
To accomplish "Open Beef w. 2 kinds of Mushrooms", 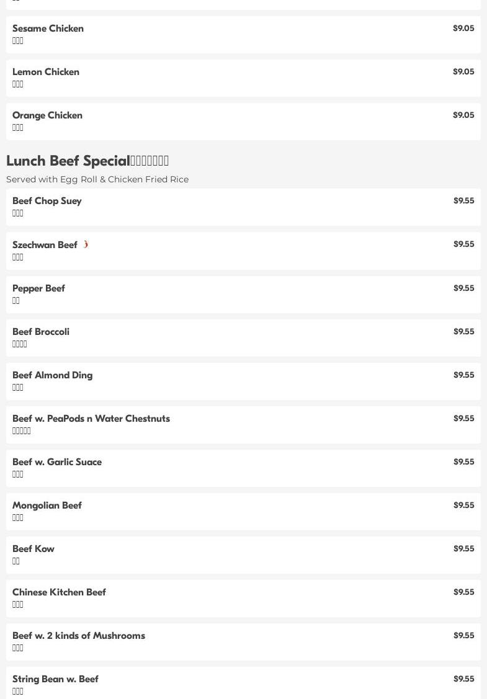I will (x=243, y=642).
